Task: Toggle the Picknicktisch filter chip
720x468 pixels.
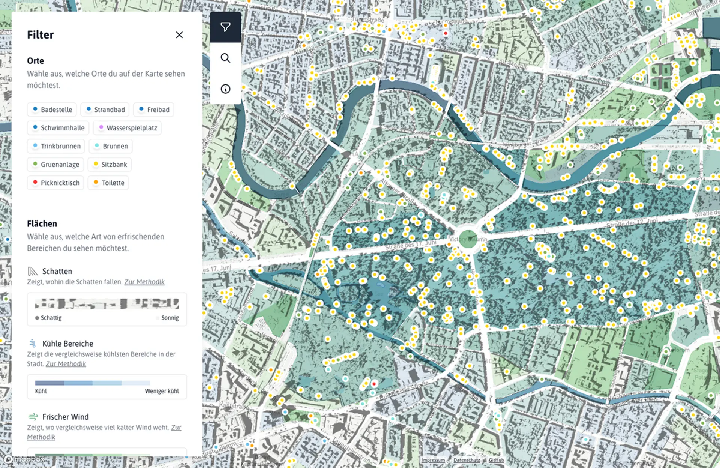Action: [x=55, y=183]
